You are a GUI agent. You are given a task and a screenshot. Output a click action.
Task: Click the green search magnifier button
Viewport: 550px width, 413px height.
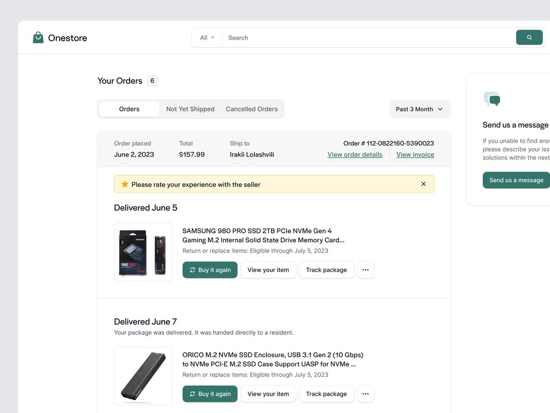529,38
